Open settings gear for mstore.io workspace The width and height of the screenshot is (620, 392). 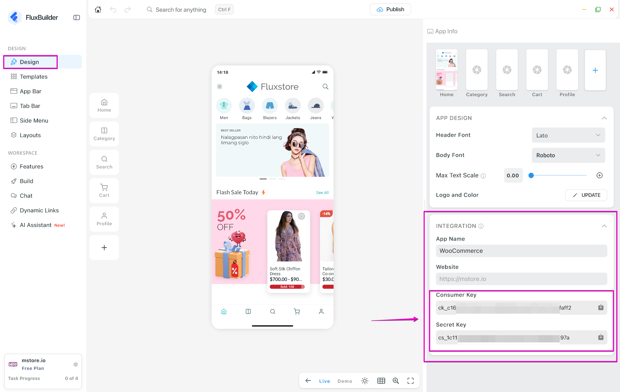pyautogui.click(x=76, y=364)
